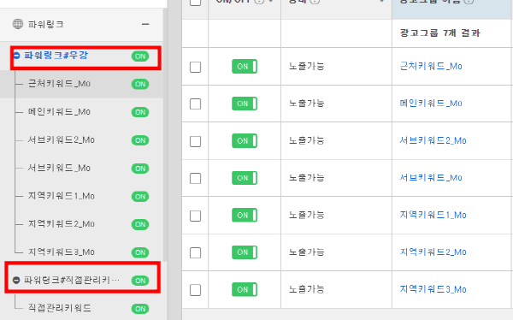Collapse the 파워링크 section with minus button
The height and width of the screenshot is (320, 513).
[x=145, y=24]
